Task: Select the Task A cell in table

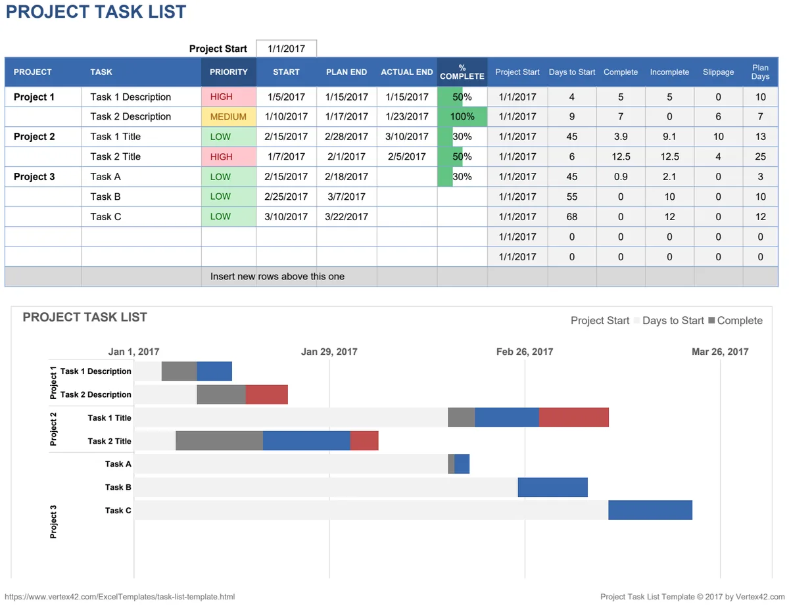Action: coord(141,177)
